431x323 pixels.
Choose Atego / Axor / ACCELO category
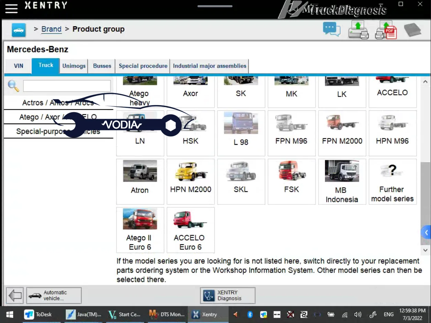pyautogui.click(x=58, y=117)
